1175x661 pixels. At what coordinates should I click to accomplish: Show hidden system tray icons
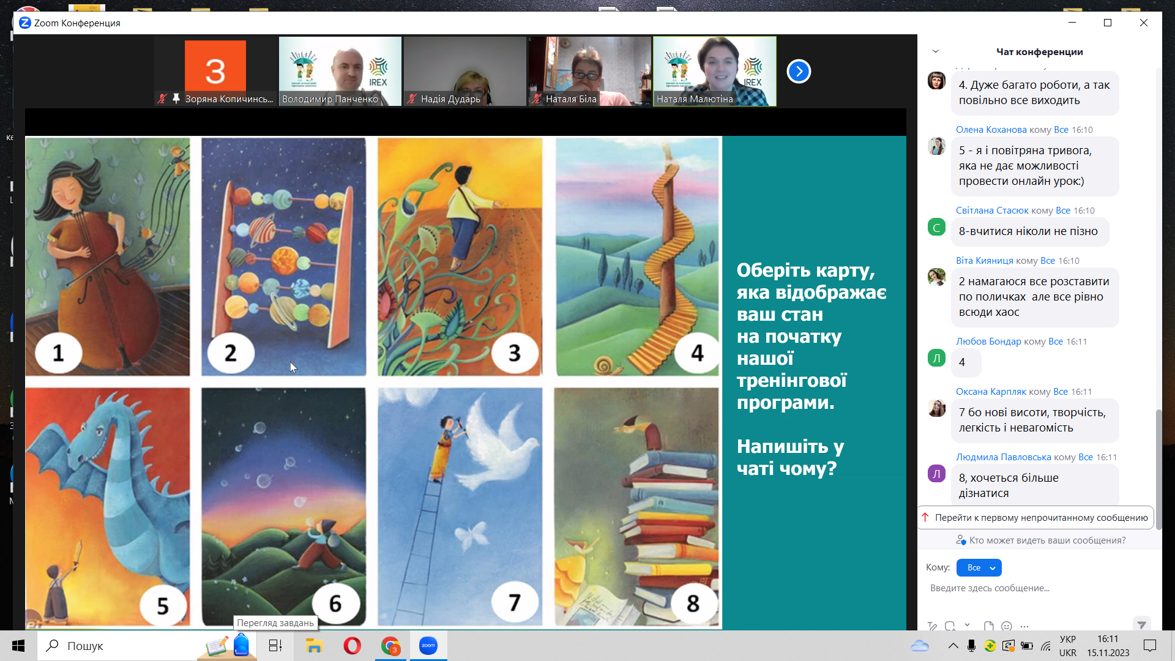coord(953,646)
